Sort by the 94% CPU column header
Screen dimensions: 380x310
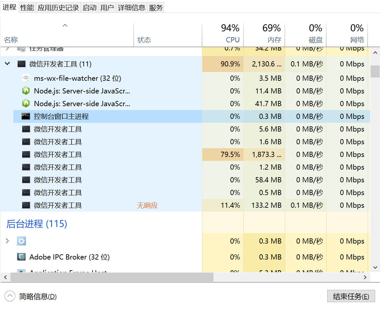click(x=223, y=35)
